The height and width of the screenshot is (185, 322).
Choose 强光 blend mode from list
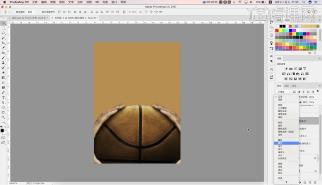click(281, 146)
